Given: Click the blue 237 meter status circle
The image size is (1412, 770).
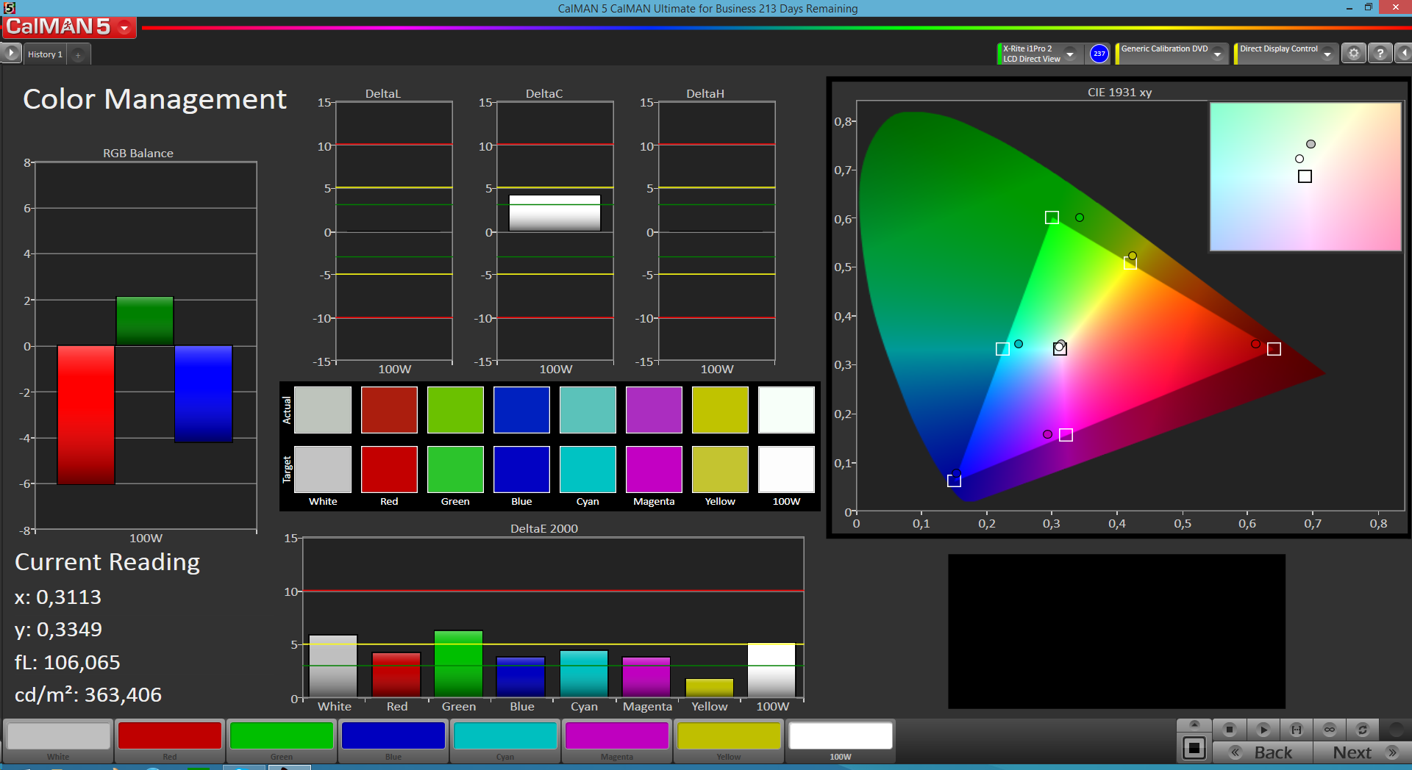Looking at the screenshot, I should (1099, 54).
